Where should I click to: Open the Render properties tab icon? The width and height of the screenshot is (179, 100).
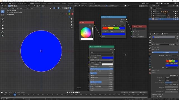click(x=150, y=40)
